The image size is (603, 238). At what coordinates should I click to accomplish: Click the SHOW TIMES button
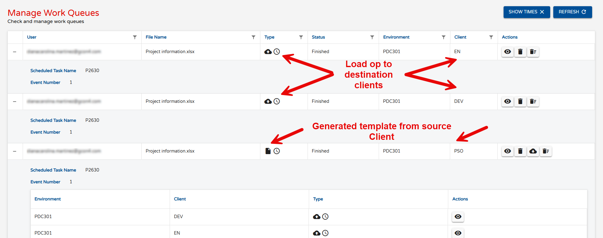(527, 12)
